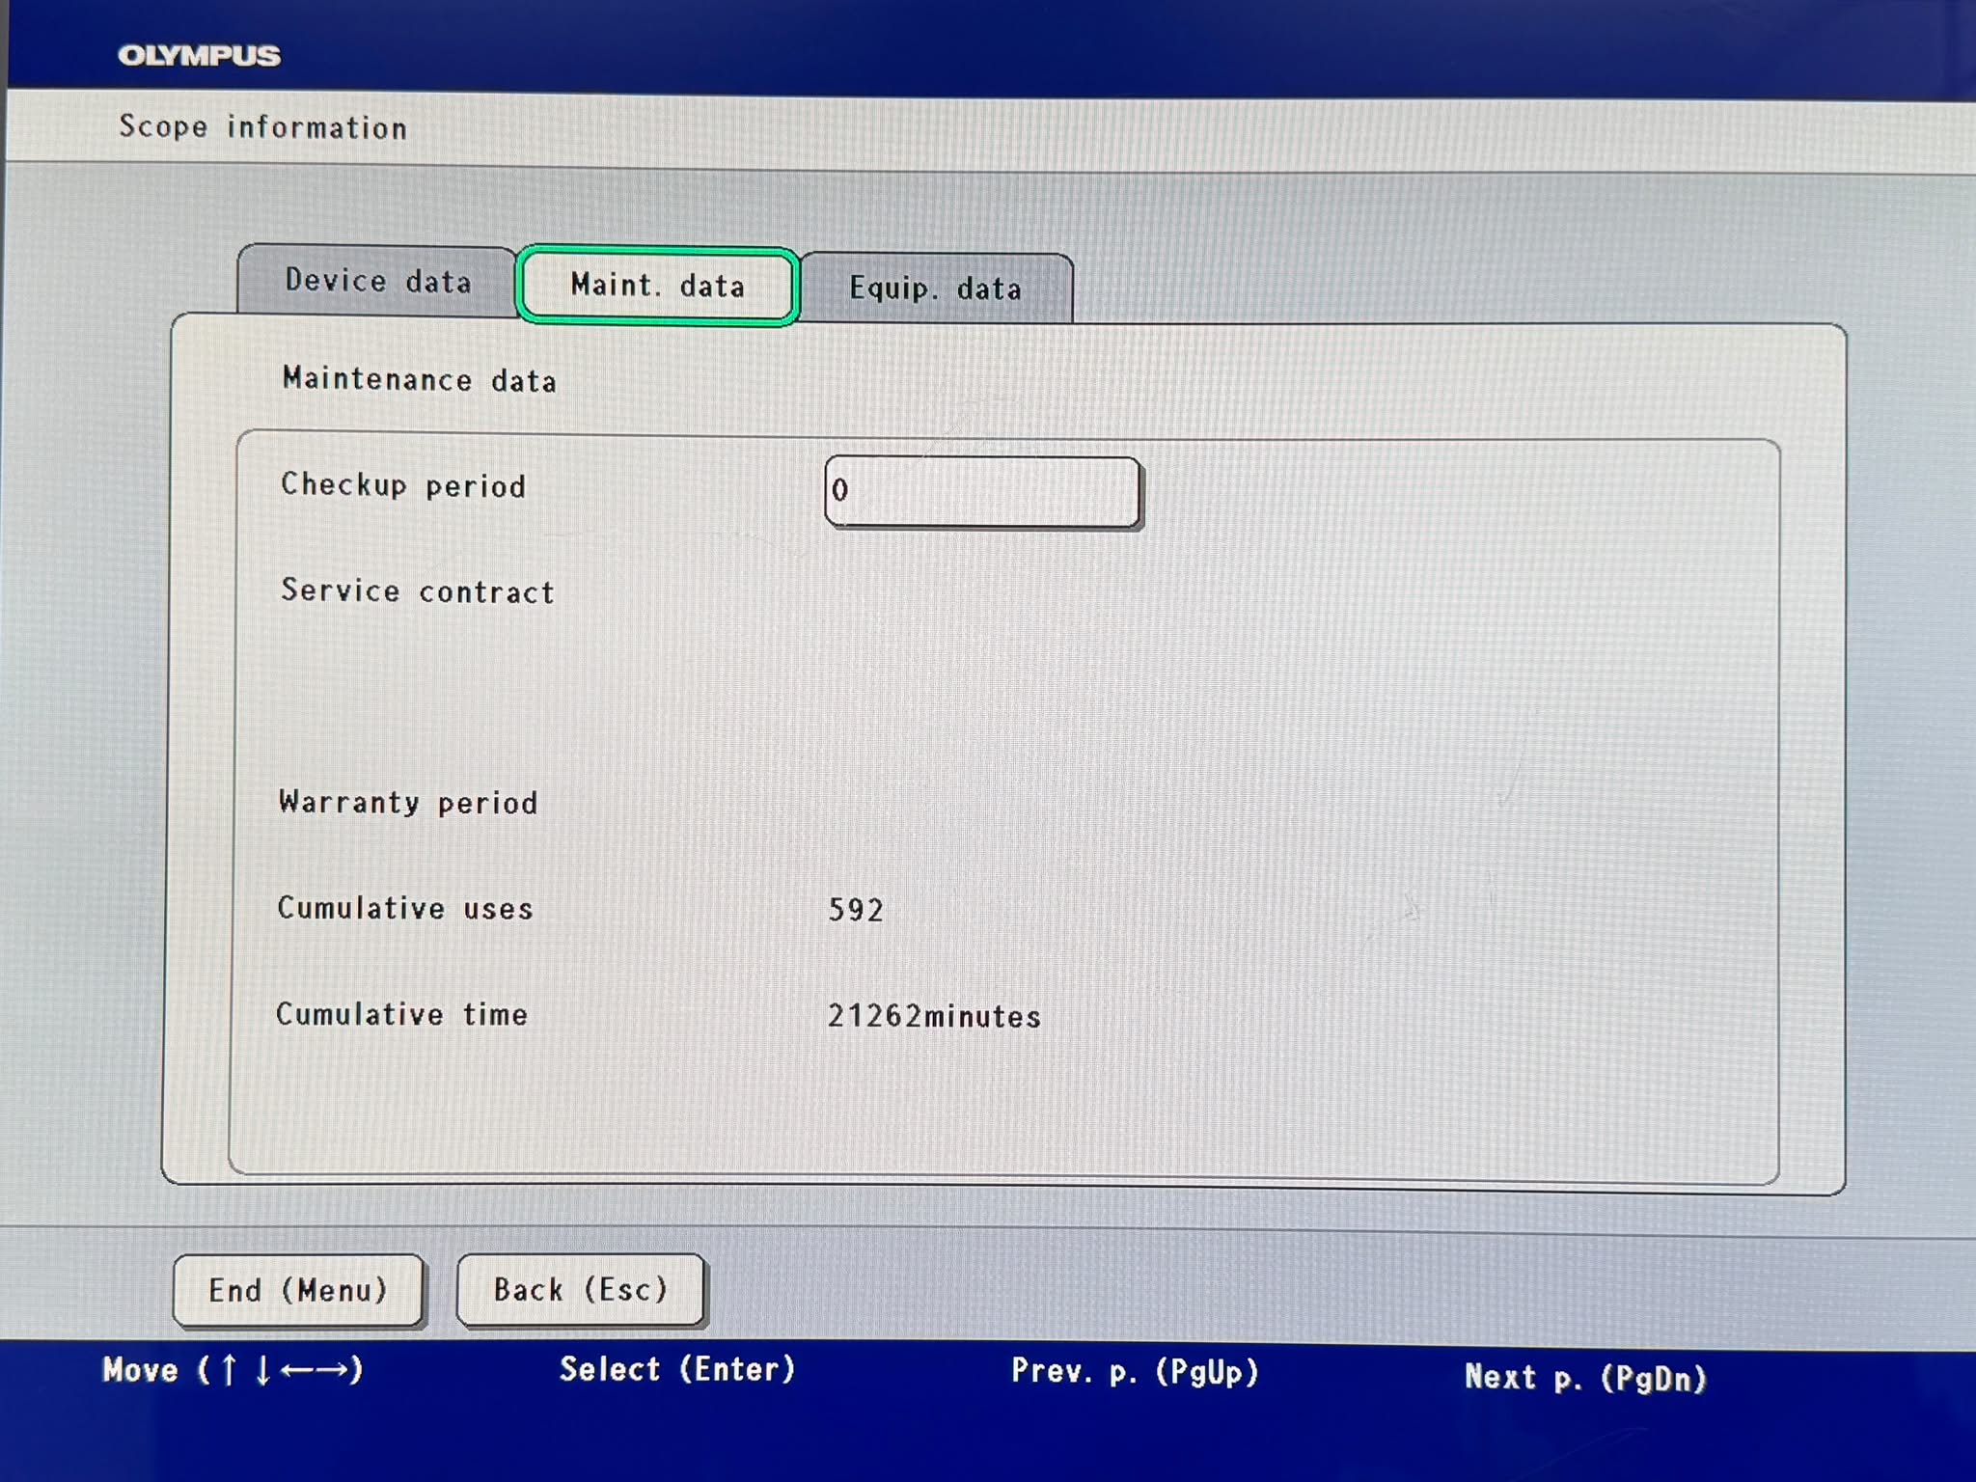The image size is (1976, 1482).
Task: Click the Olympus logo
Action: (x=199, y=56)
